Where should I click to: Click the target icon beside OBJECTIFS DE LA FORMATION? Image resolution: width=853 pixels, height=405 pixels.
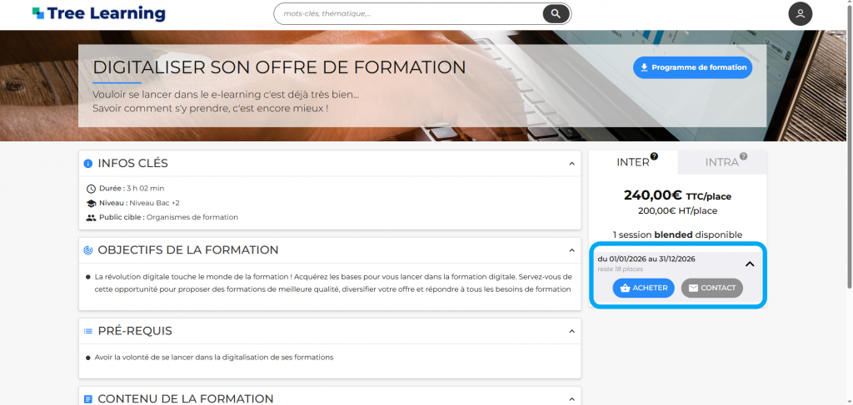click(x=88, y=250)
